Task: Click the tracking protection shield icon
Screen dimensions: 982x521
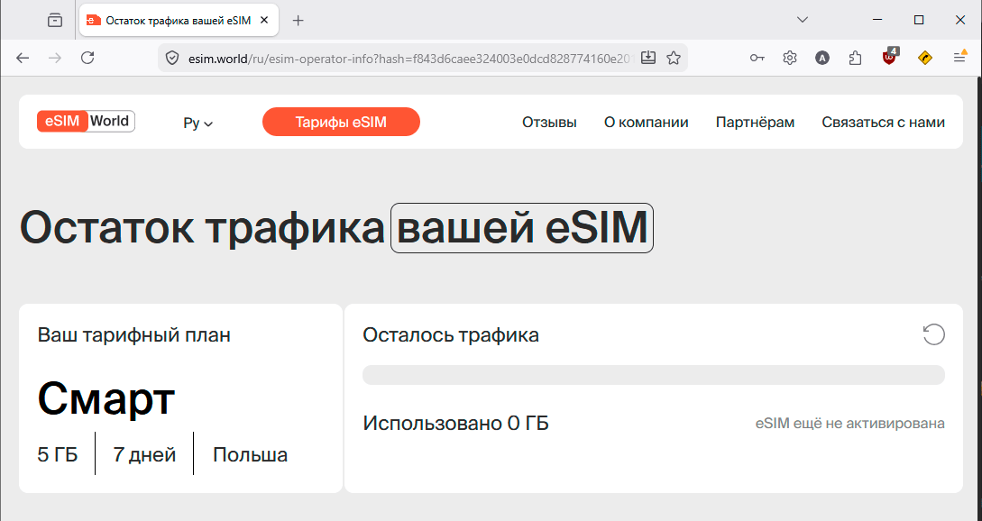Action: (x=172, y=59)
